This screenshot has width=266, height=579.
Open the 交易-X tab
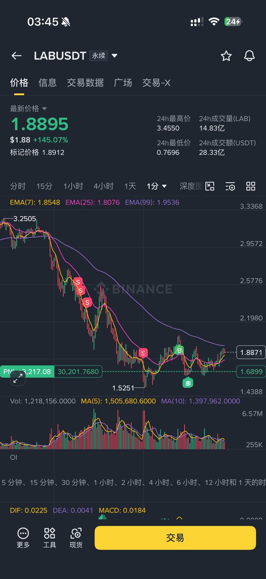[156, 83]
